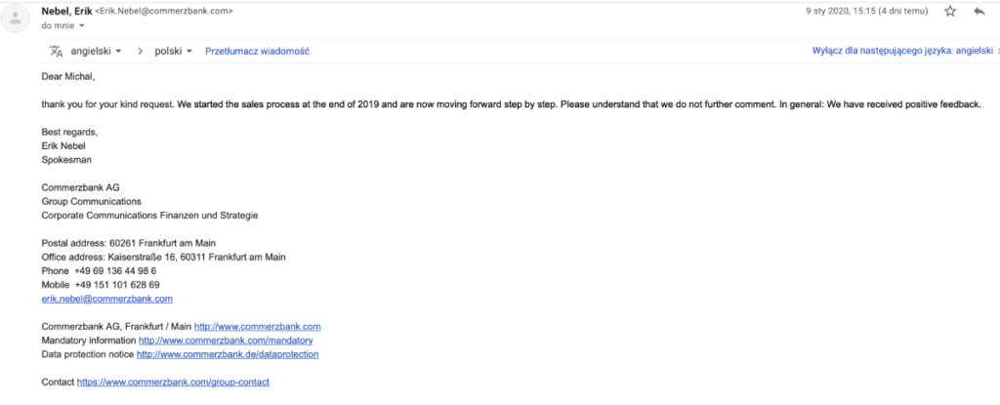Click the date "9 sty 2020, 15:15"

[843, 11]
